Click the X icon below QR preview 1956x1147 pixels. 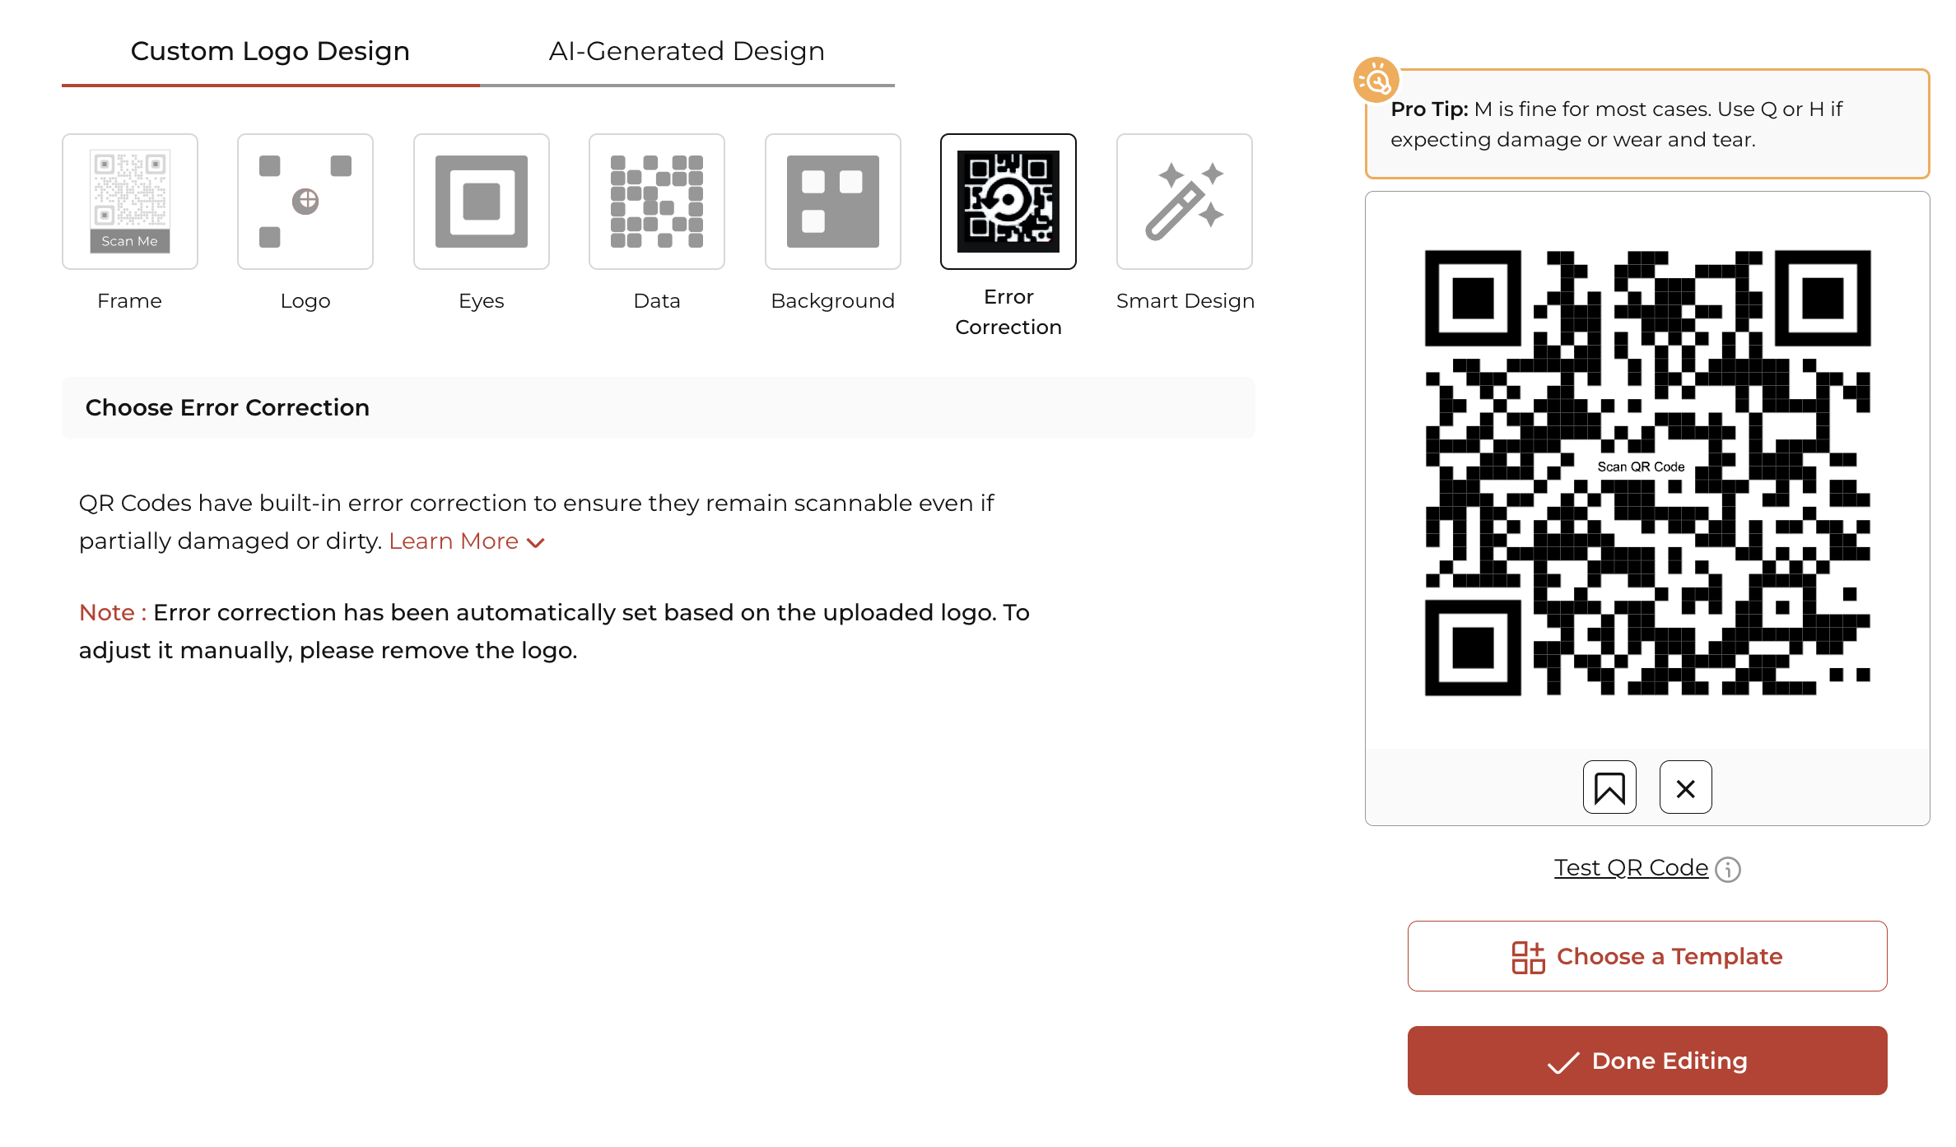[1686, 787]
